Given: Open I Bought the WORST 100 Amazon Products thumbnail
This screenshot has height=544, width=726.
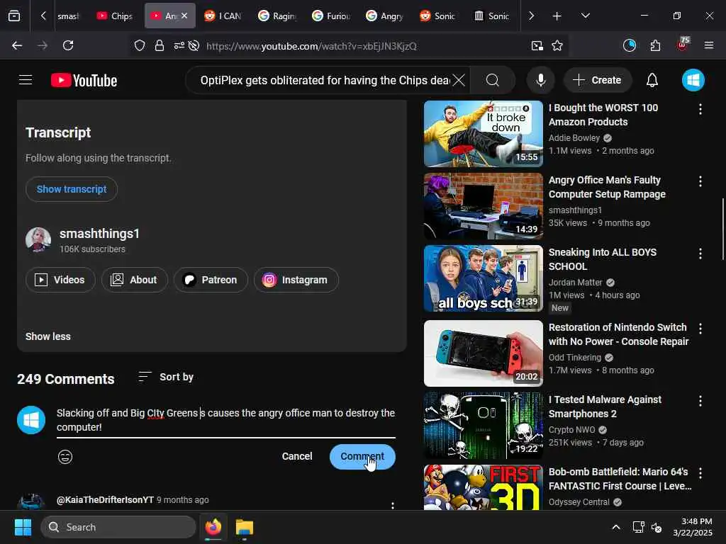Looking at the screenshot, I should [x=483, y=134].
